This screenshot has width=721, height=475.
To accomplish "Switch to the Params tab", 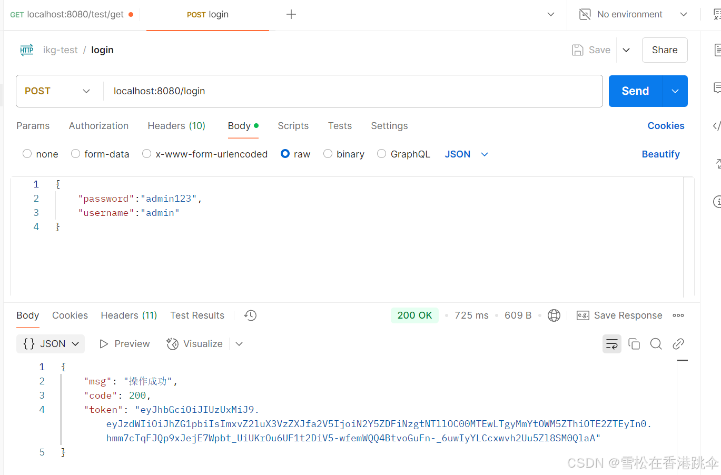I will 33,126.
